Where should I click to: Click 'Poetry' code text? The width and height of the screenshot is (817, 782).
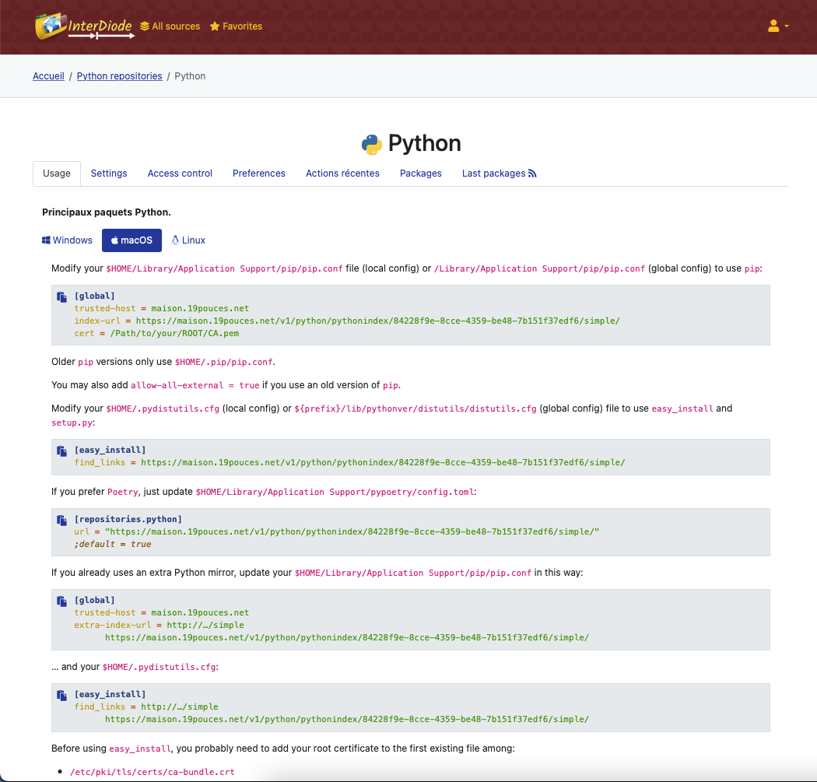(122, 492)
